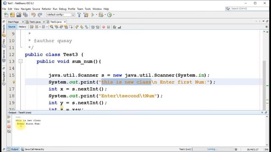Click the lightbulb hint icon at line 16
271x152 pixels.
click(x=14, y=82)
